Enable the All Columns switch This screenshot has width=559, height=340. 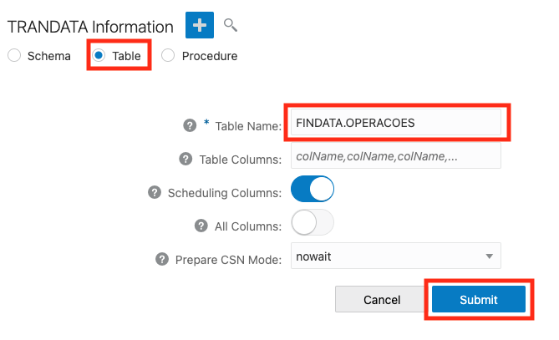pyautogui.click(x=313, y=222)
